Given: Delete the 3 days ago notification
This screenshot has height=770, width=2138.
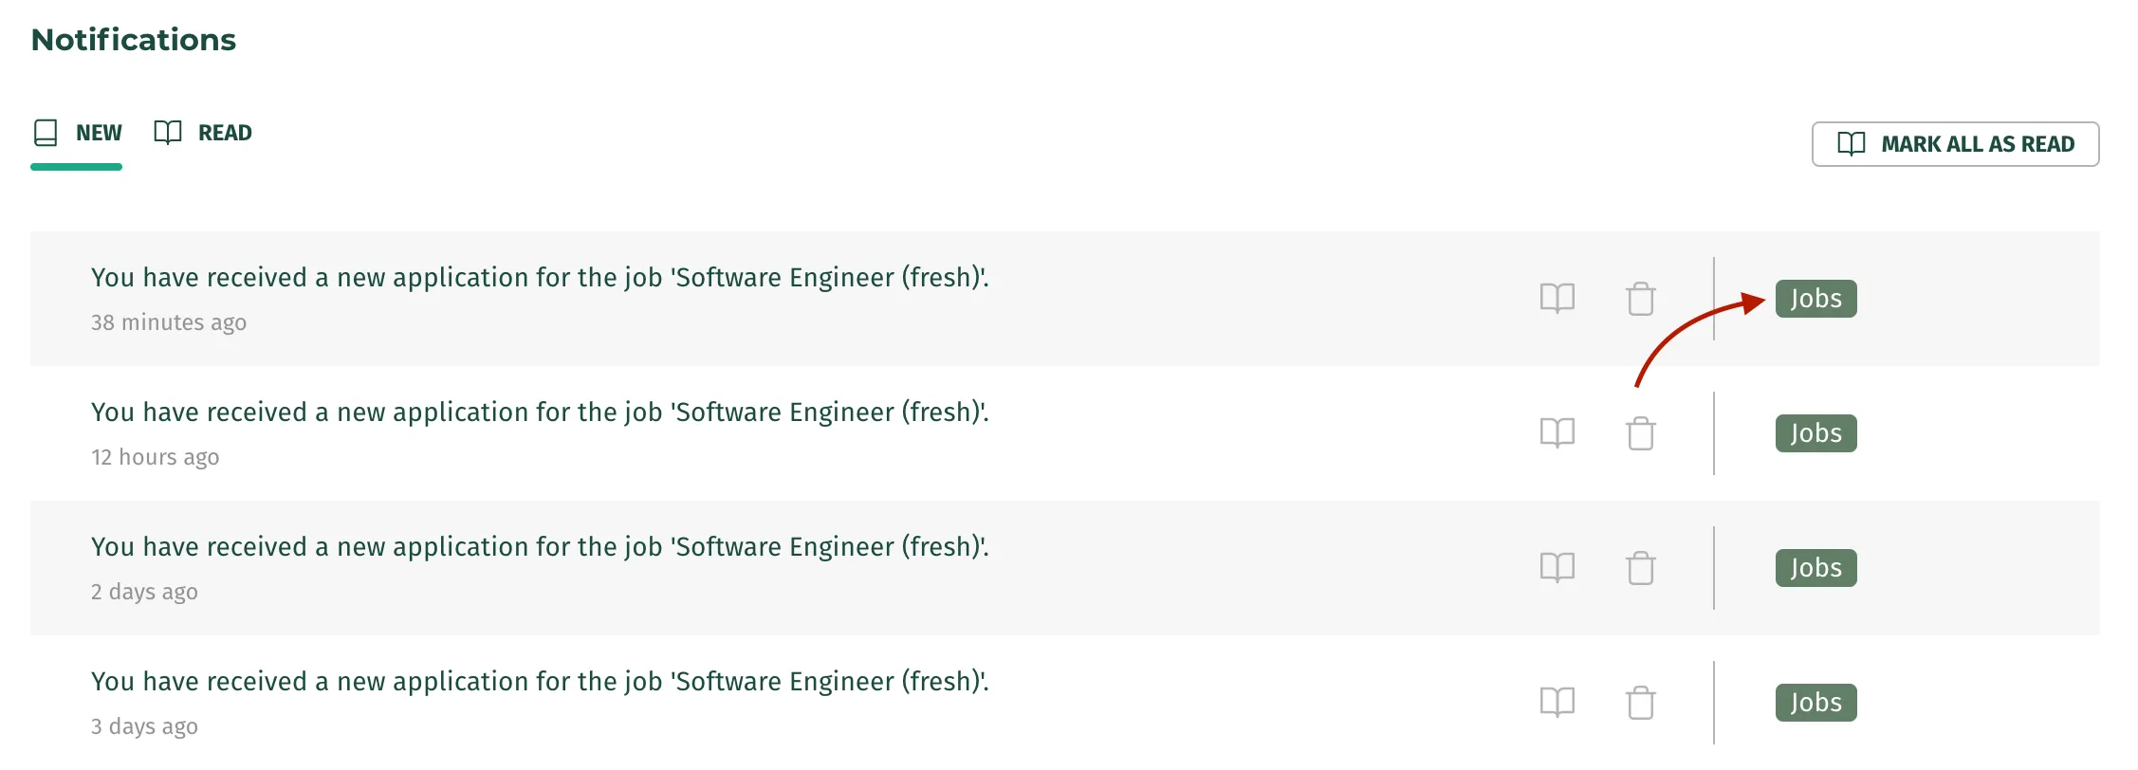Looking at the screenshot, I should point(1641,703).
